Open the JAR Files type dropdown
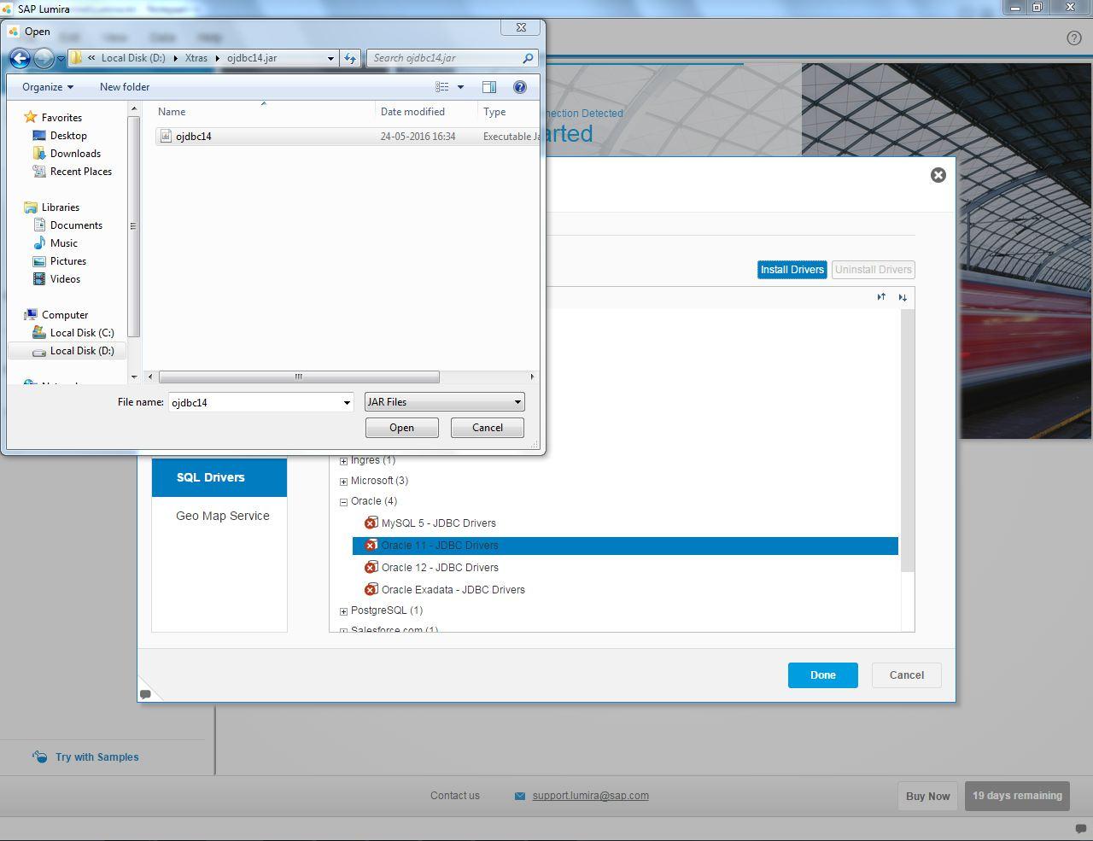 444,402
